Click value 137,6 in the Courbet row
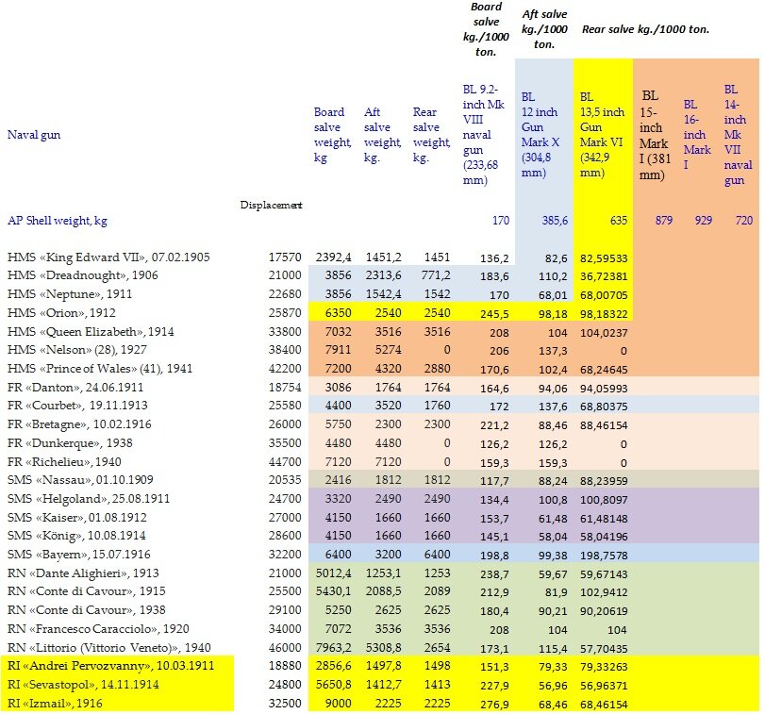 click(553, 407)
